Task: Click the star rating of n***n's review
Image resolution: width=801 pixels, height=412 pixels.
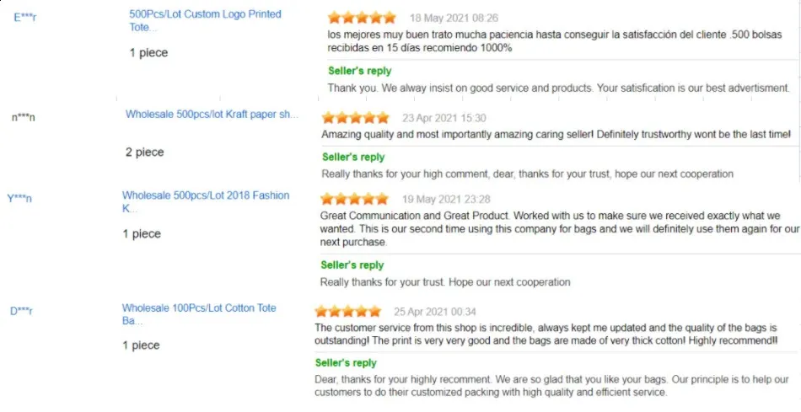Action: pos(355,118)
